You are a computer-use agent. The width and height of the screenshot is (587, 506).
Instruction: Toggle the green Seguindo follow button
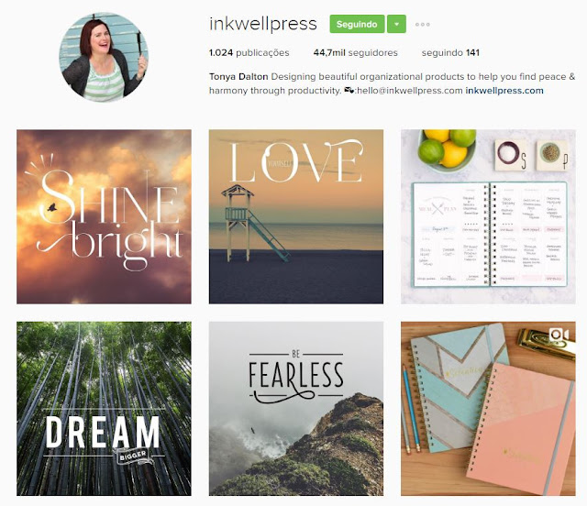pos(357,25)
